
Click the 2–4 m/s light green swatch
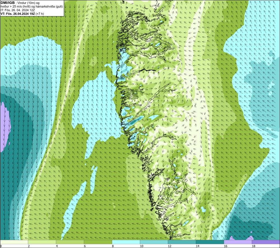click(x=42, y=242)
